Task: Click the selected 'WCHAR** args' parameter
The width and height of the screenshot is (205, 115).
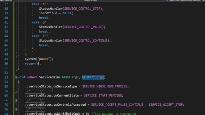Action: (93, 77)
